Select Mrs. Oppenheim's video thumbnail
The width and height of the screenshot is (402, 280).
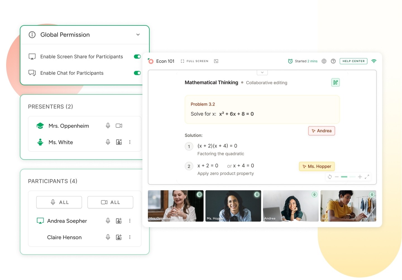(x=176, y=206)
